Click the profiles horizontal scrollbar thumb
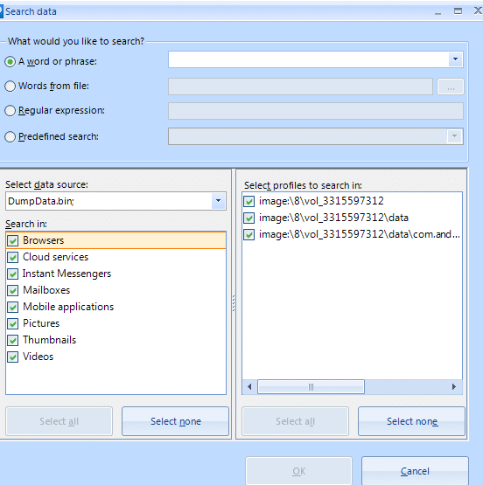Image resolution: width=483 pixels, height=485 pixels. (x=311, y=387)
